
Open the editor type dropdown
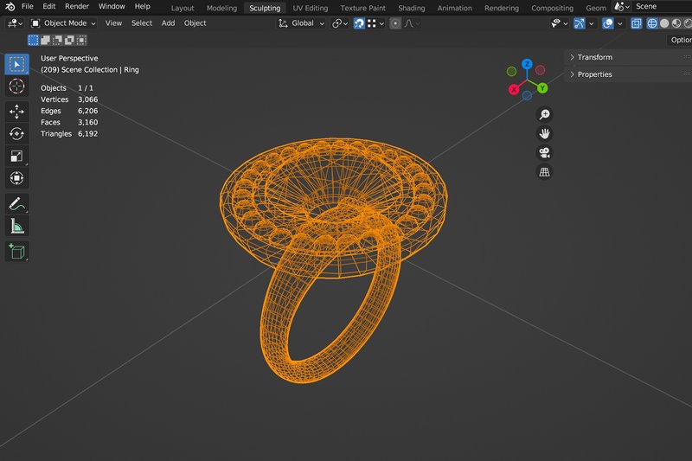pos(15,23)
